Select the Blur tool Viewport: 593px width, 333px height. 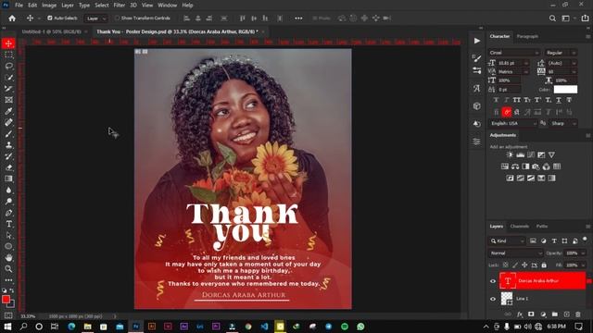(8, 190)
